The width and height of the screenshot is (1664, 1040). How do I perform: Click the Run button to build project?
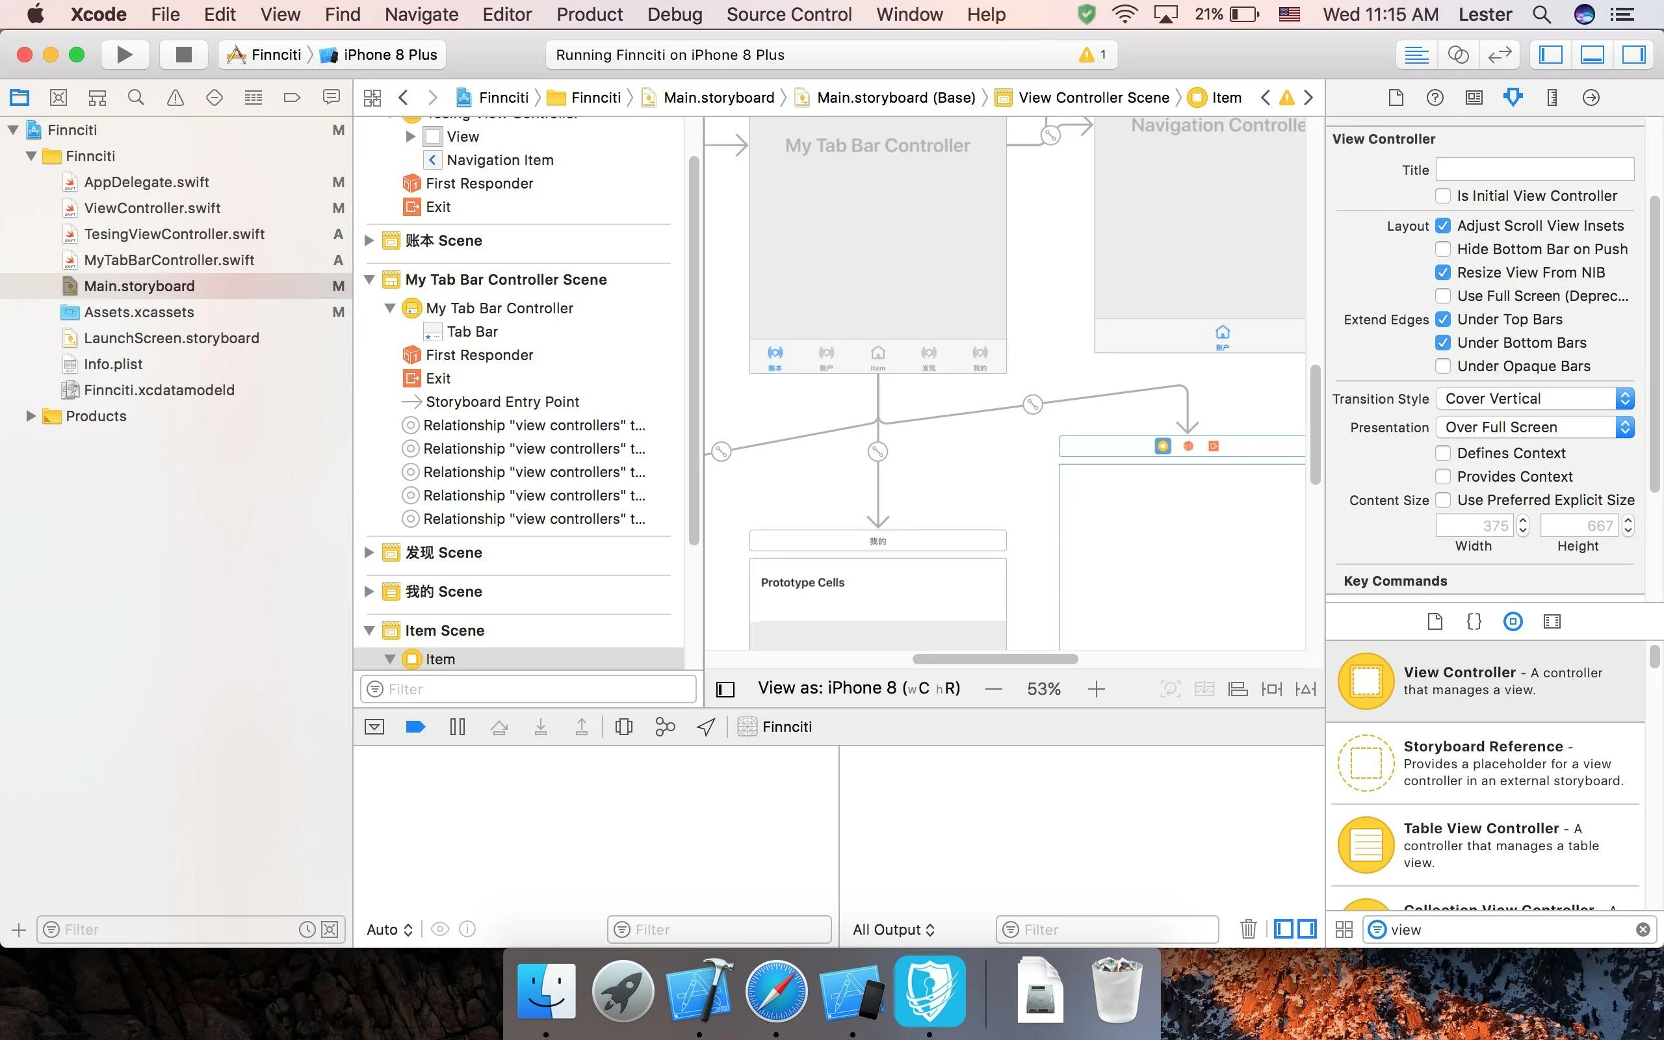click(x=126, y=54)
